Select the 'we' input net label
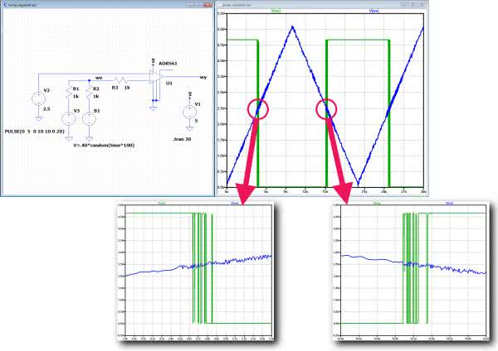Screen dimensions: 498x351 click(x=99, y=76)
